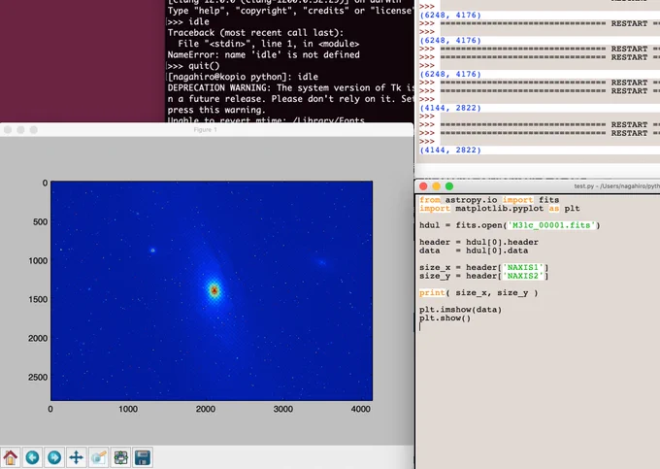Click the 2500 y-axis tick label

tap(38, 377)
